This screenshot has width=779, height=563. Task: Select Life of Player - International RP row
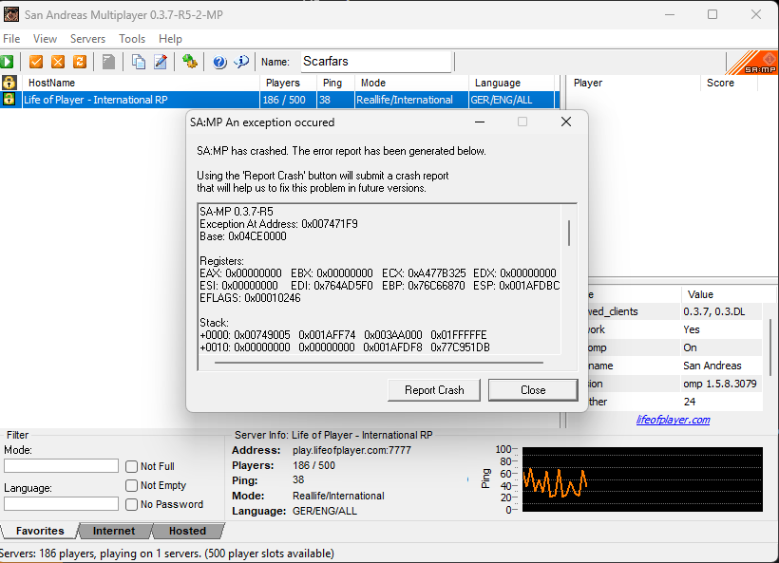coord(279,100)
